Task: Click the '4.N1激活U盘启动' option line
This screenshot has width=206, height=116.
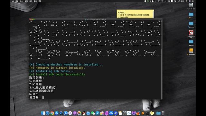Action: coord(41,91)
